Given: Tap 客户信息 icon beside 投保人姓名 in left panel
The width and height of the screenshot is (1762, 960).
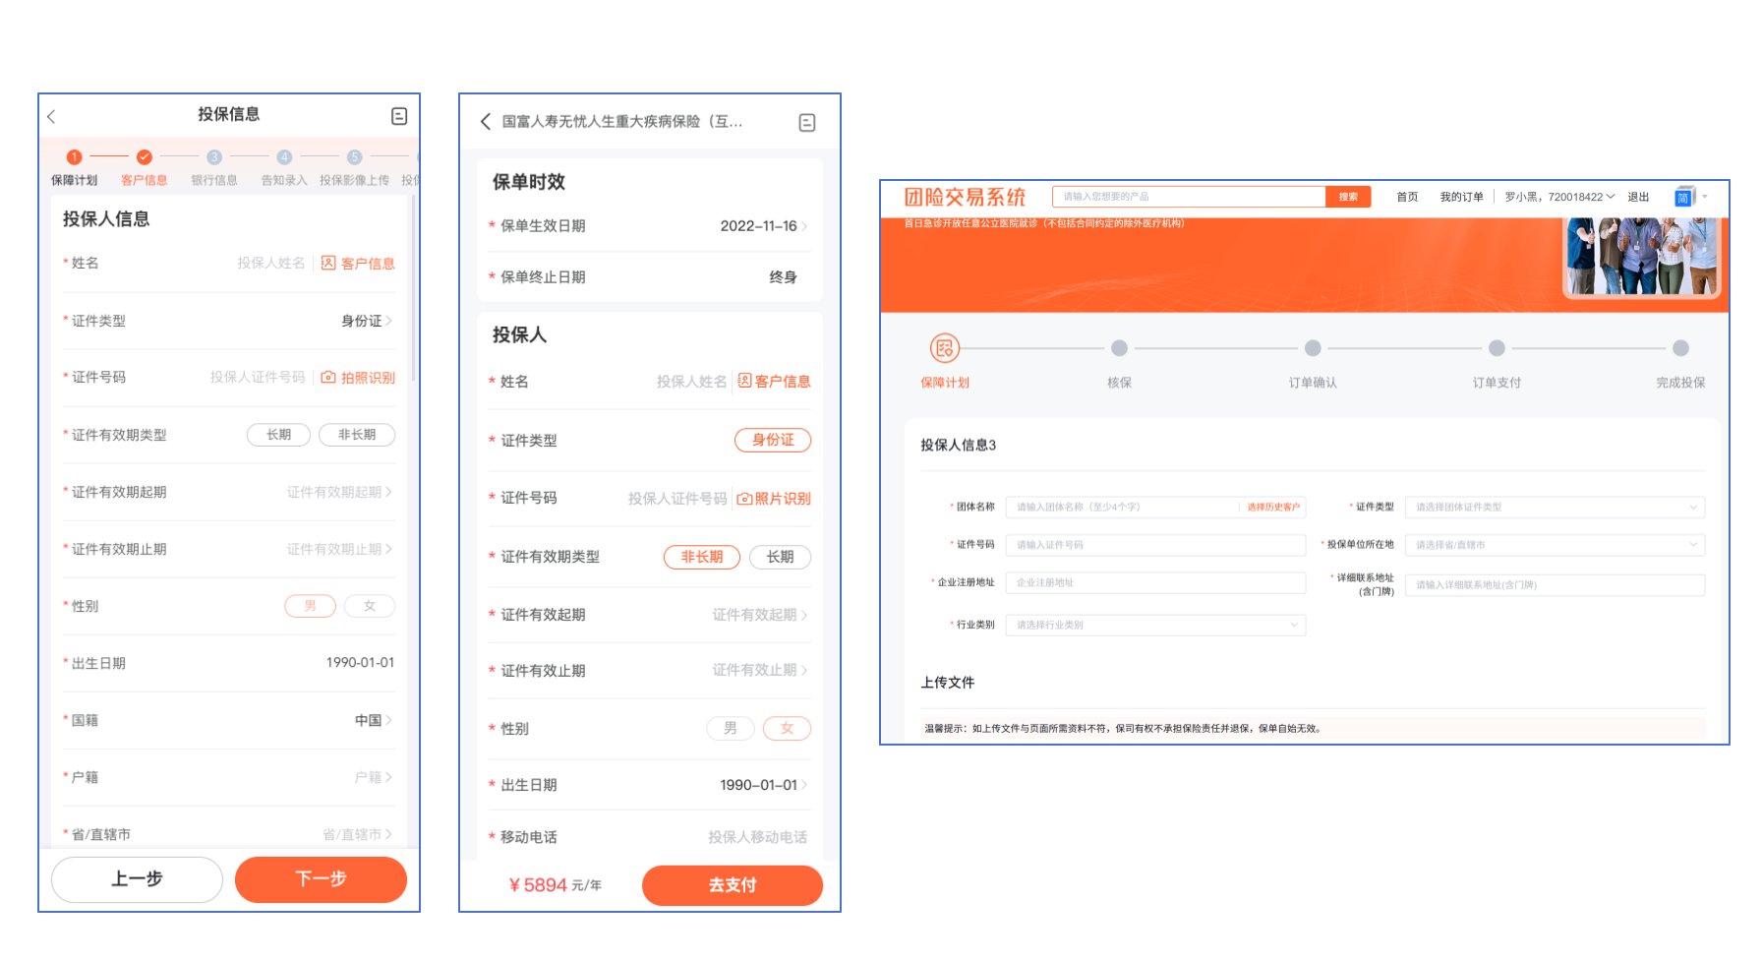Looking at the screenshot, I should (x=329, y=263).
